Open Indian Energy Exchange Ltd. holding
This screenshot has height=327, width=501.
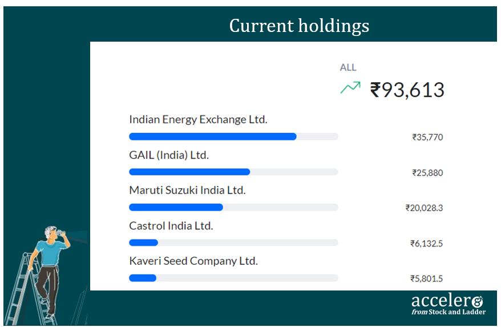(198, 119)
